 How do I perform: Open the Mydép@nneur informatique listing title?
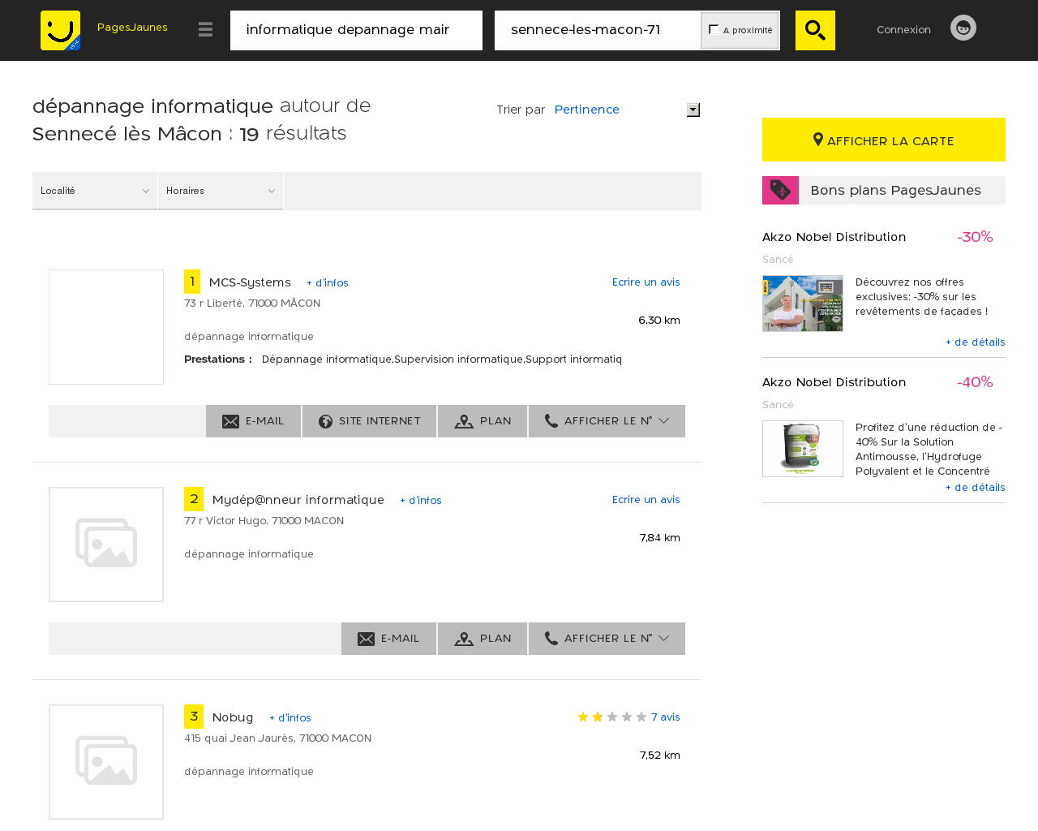coord(298,500)
